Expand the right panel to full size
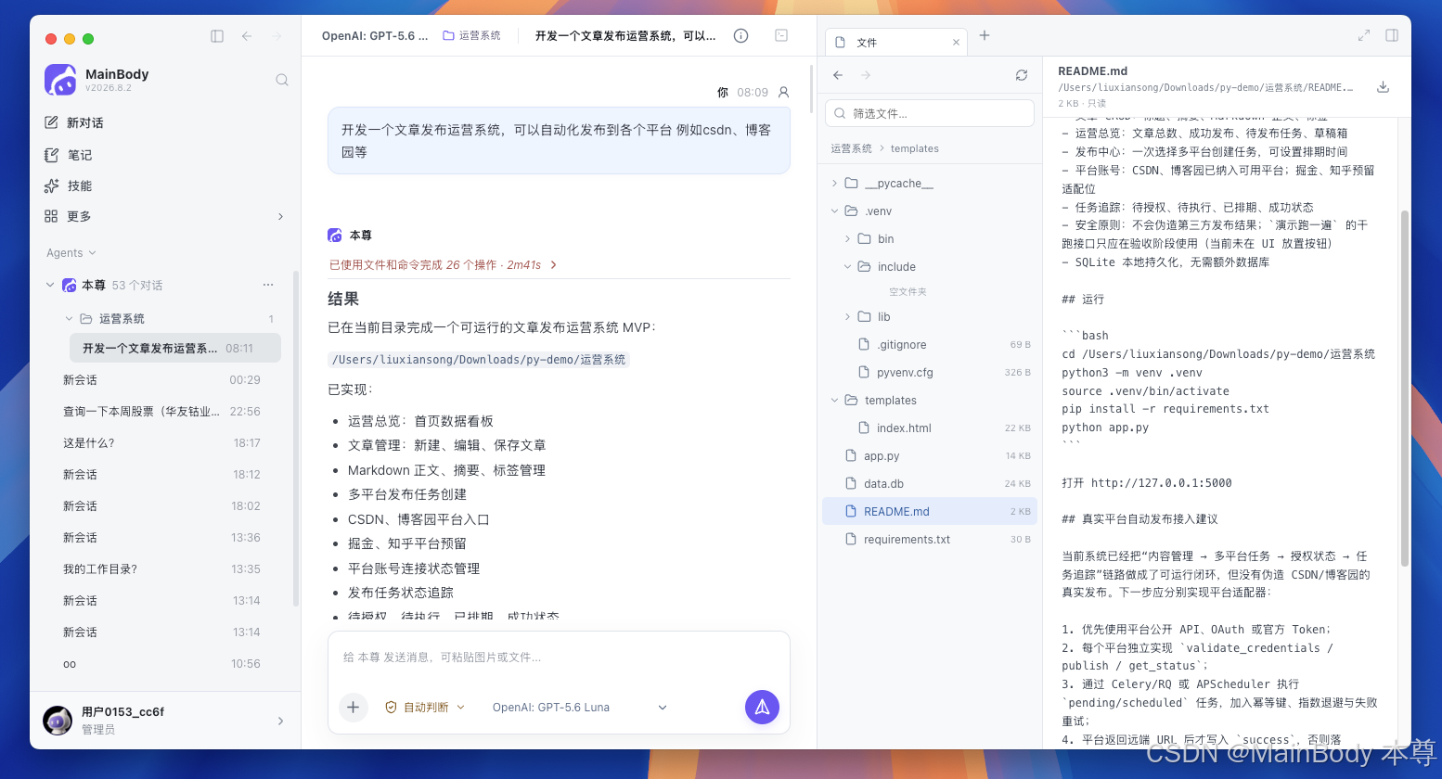 1364,36
